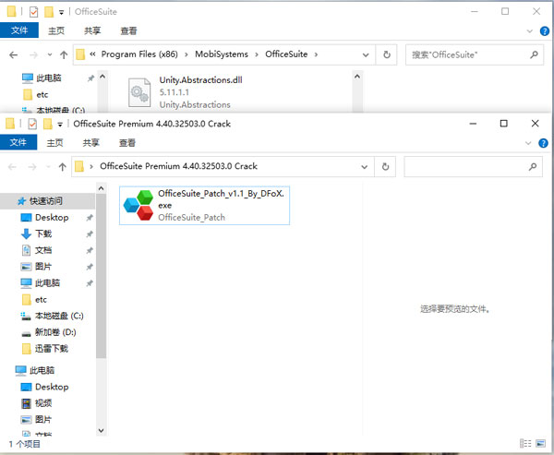Expand ribbon chevron in OfficeSuite window

click(x=530, y=31)
